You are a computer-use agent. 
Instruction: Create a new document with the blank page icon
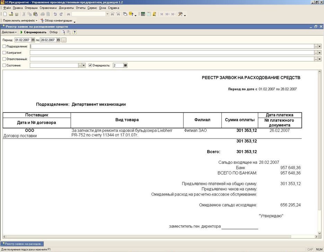pyautogui.click(x=5, y=14)
